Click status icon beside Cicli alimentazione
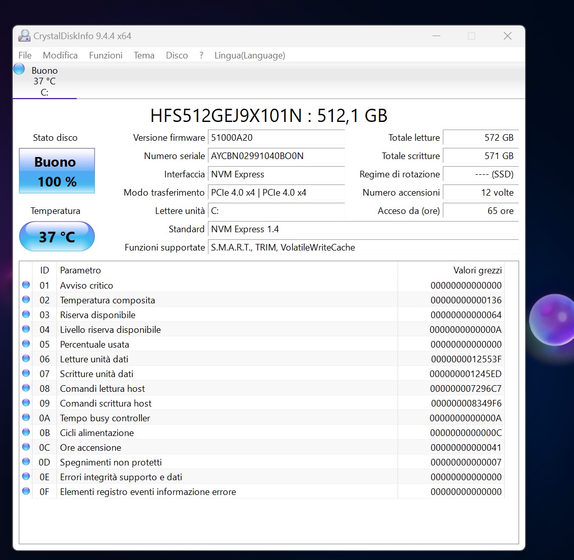 pos(26,432)
